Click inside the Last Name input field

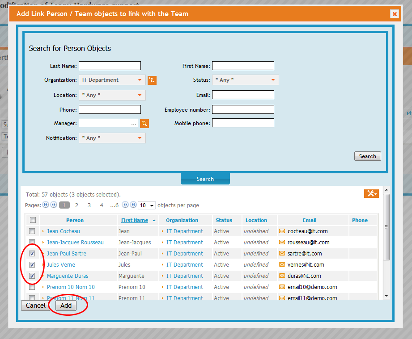[x=110, y=65]
